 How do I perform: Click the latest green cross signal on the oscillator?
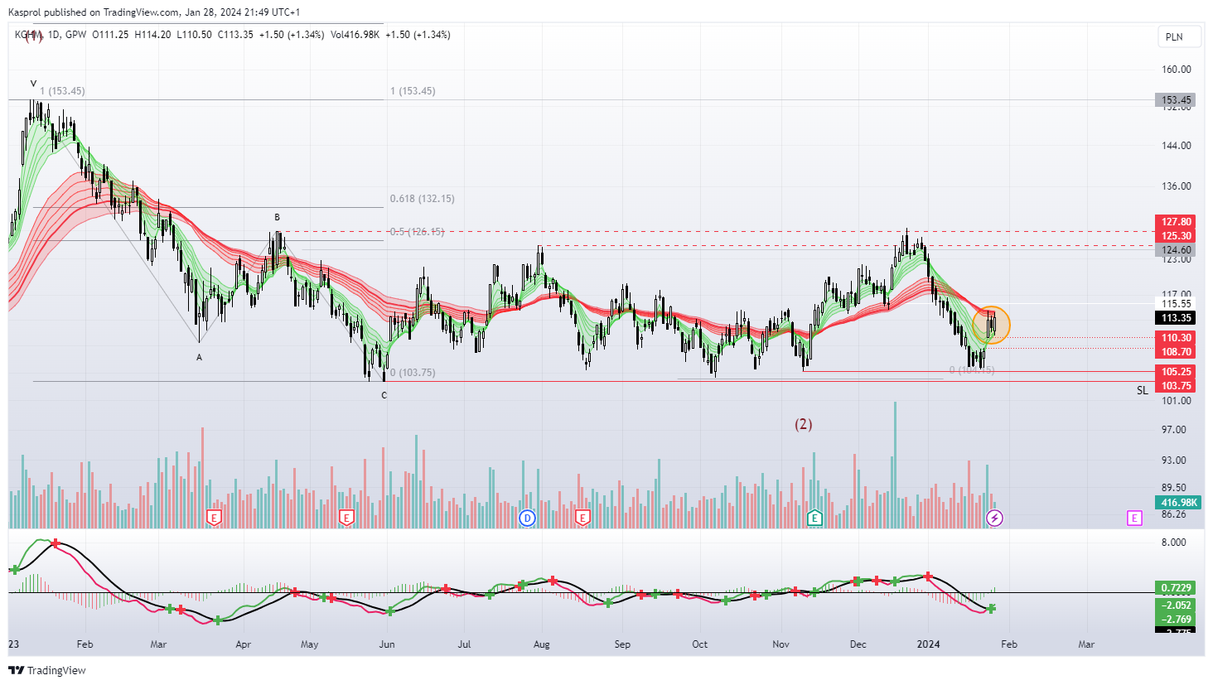coord(991,609)
